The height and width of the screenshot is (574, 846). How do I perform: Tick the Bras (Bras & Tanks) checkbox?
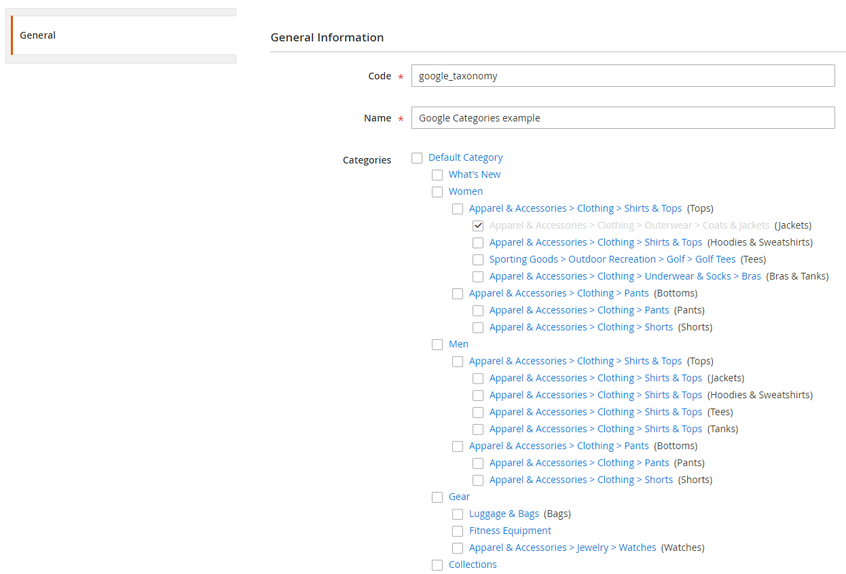[x=478, y=277]
